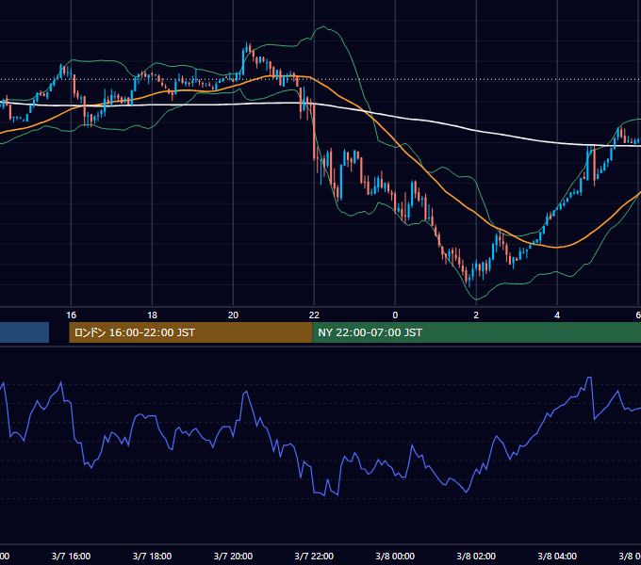
Task: Click the 4 hour label on upper chart axis
Action: [x=557, y=315]
